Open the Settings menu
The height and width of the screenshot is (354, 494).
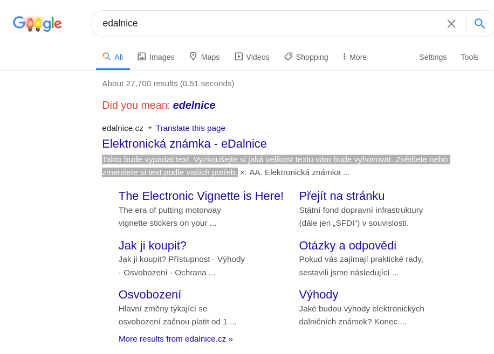[x=433, y=57]
